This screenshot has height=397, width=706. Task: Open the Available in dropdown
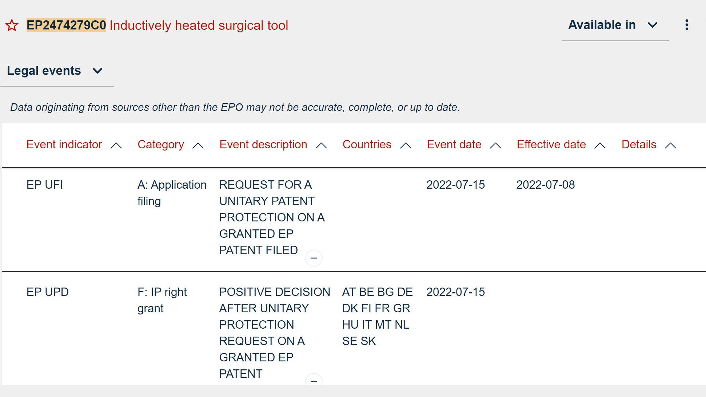(x=614, y=25)
